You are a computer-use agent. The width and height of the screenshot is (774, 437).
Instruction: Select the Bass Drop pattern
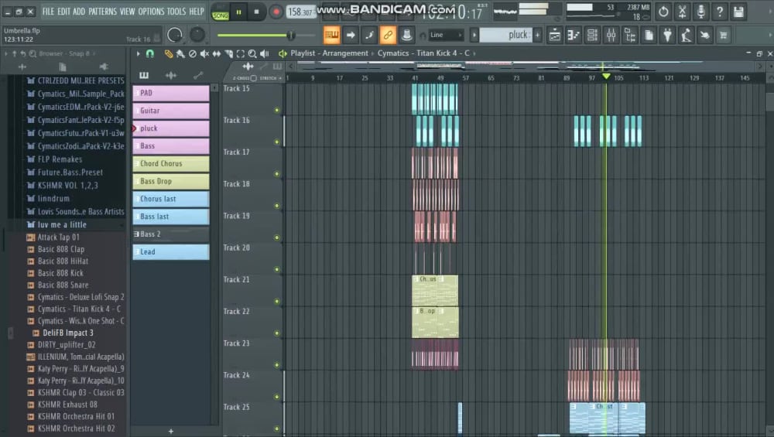pos(171,181)
